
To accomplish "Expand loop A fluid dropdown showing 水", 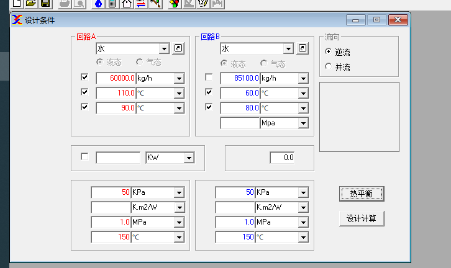I will pyautogui.click(x=164, y=49).
